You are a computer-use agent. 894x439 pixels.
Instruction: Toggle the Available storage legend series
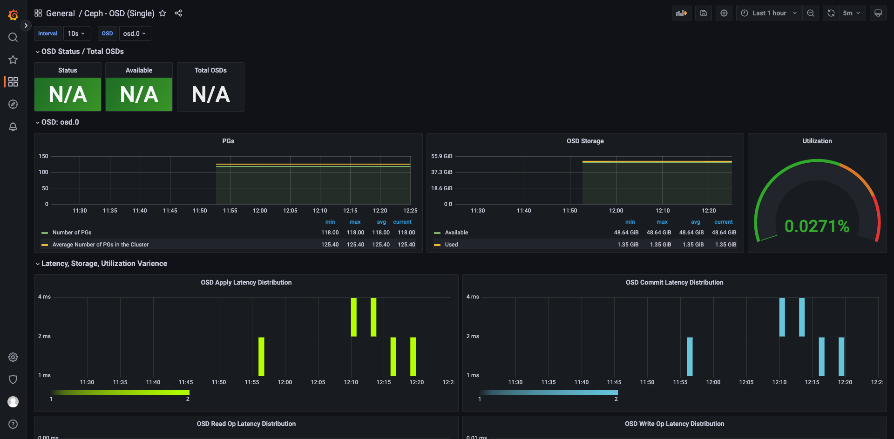[x=456, y=233]
